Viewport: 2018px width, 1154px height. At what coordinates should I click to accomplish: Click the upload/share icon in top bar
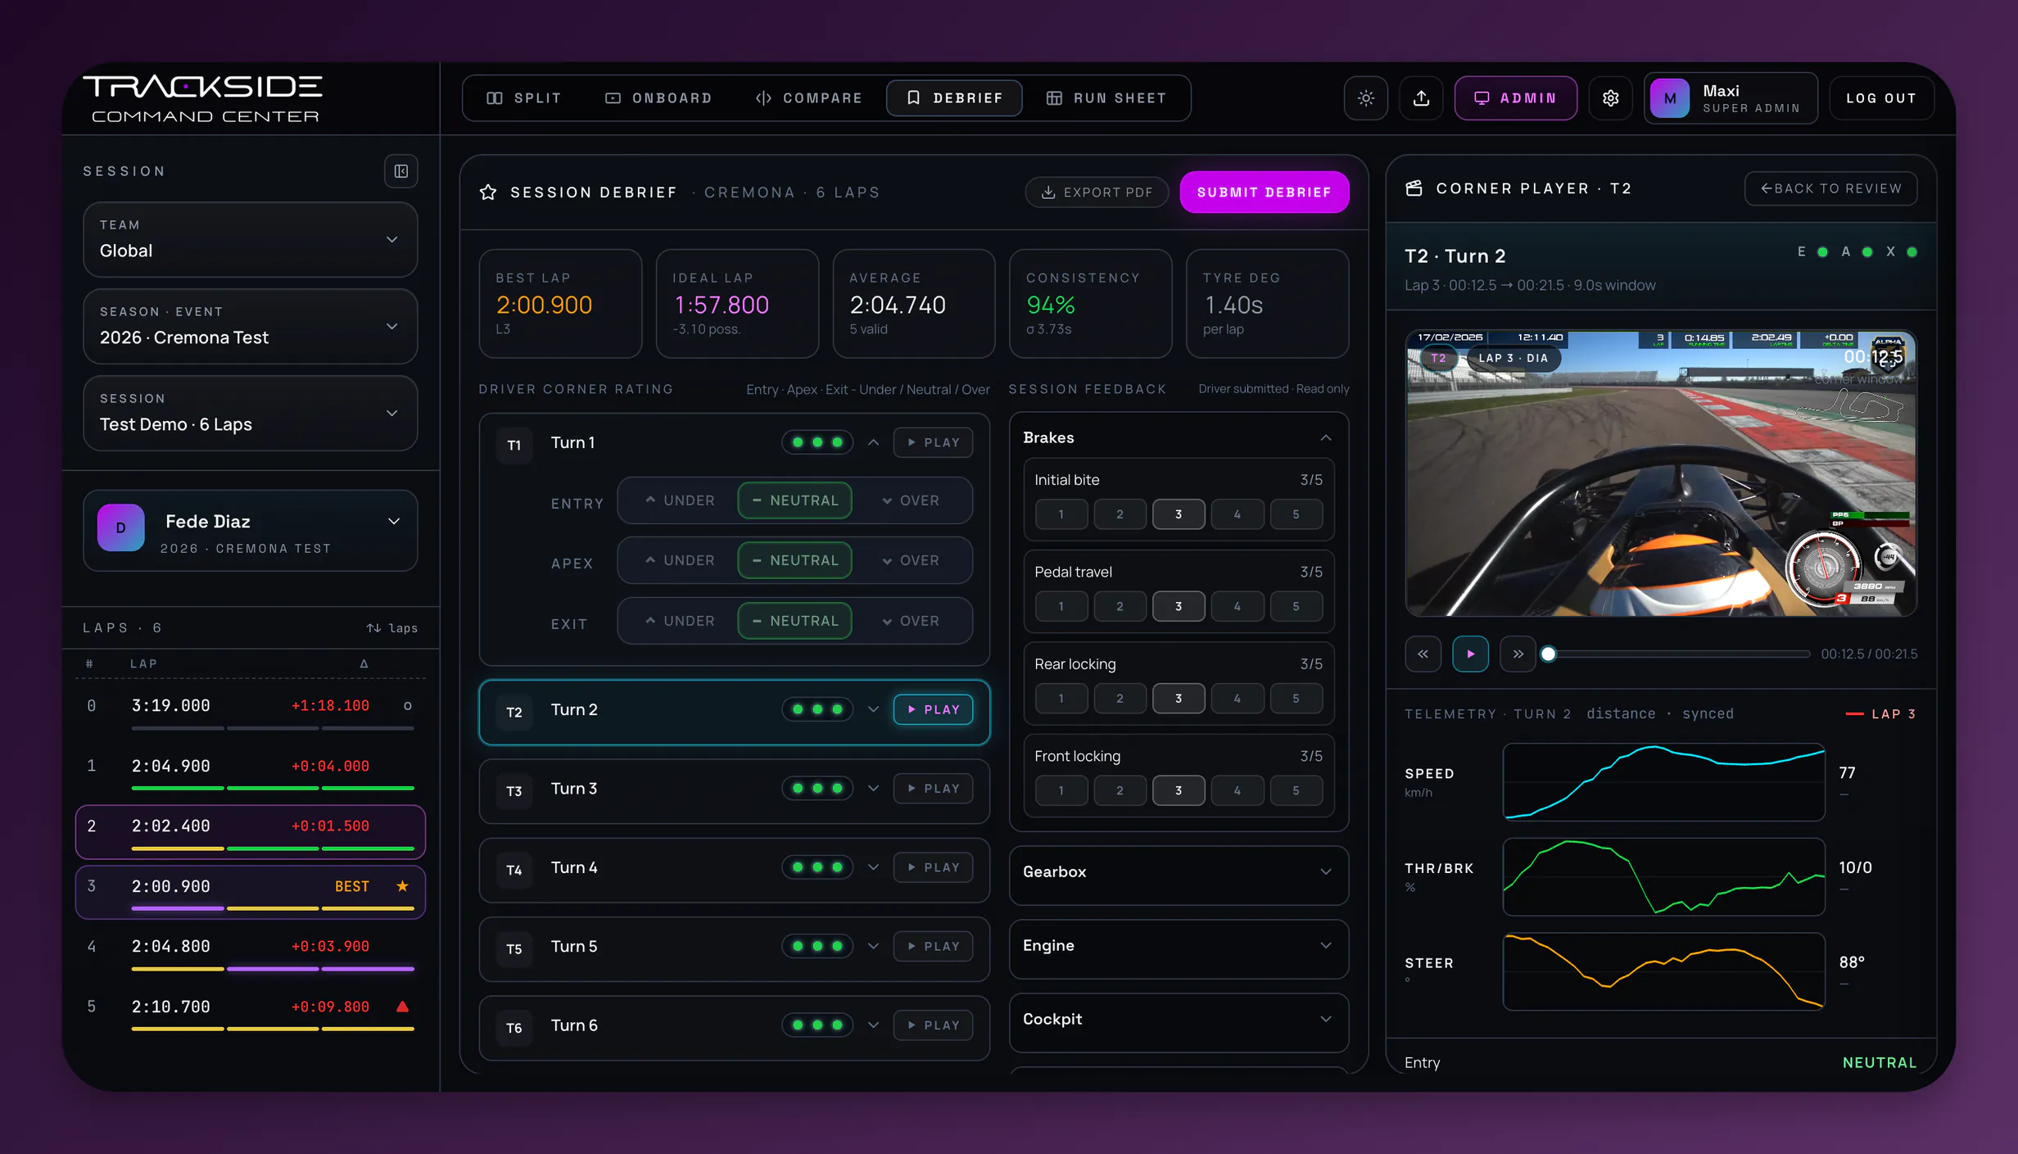pyautogui.click(x=1421, y=98)
